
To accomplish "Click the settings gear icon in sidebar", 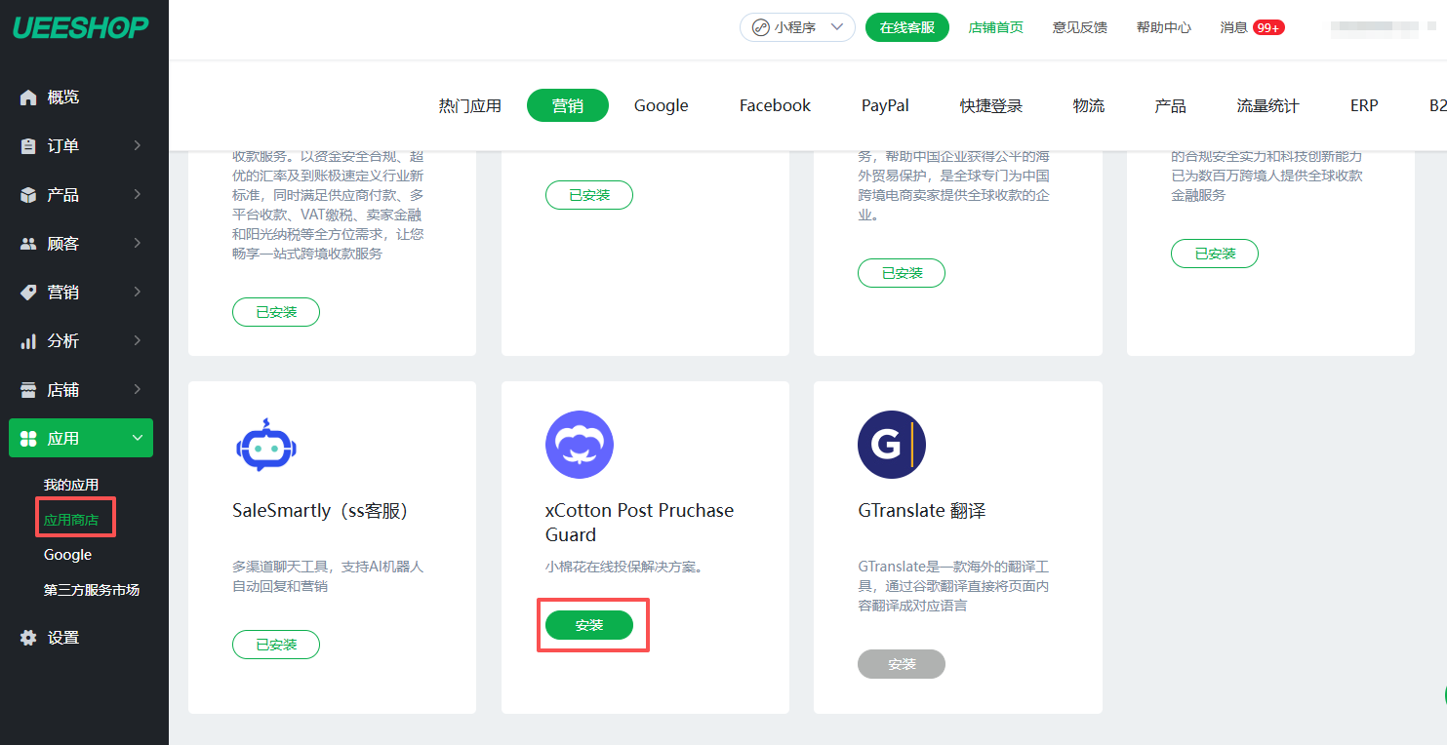I will tap(28, 638).
